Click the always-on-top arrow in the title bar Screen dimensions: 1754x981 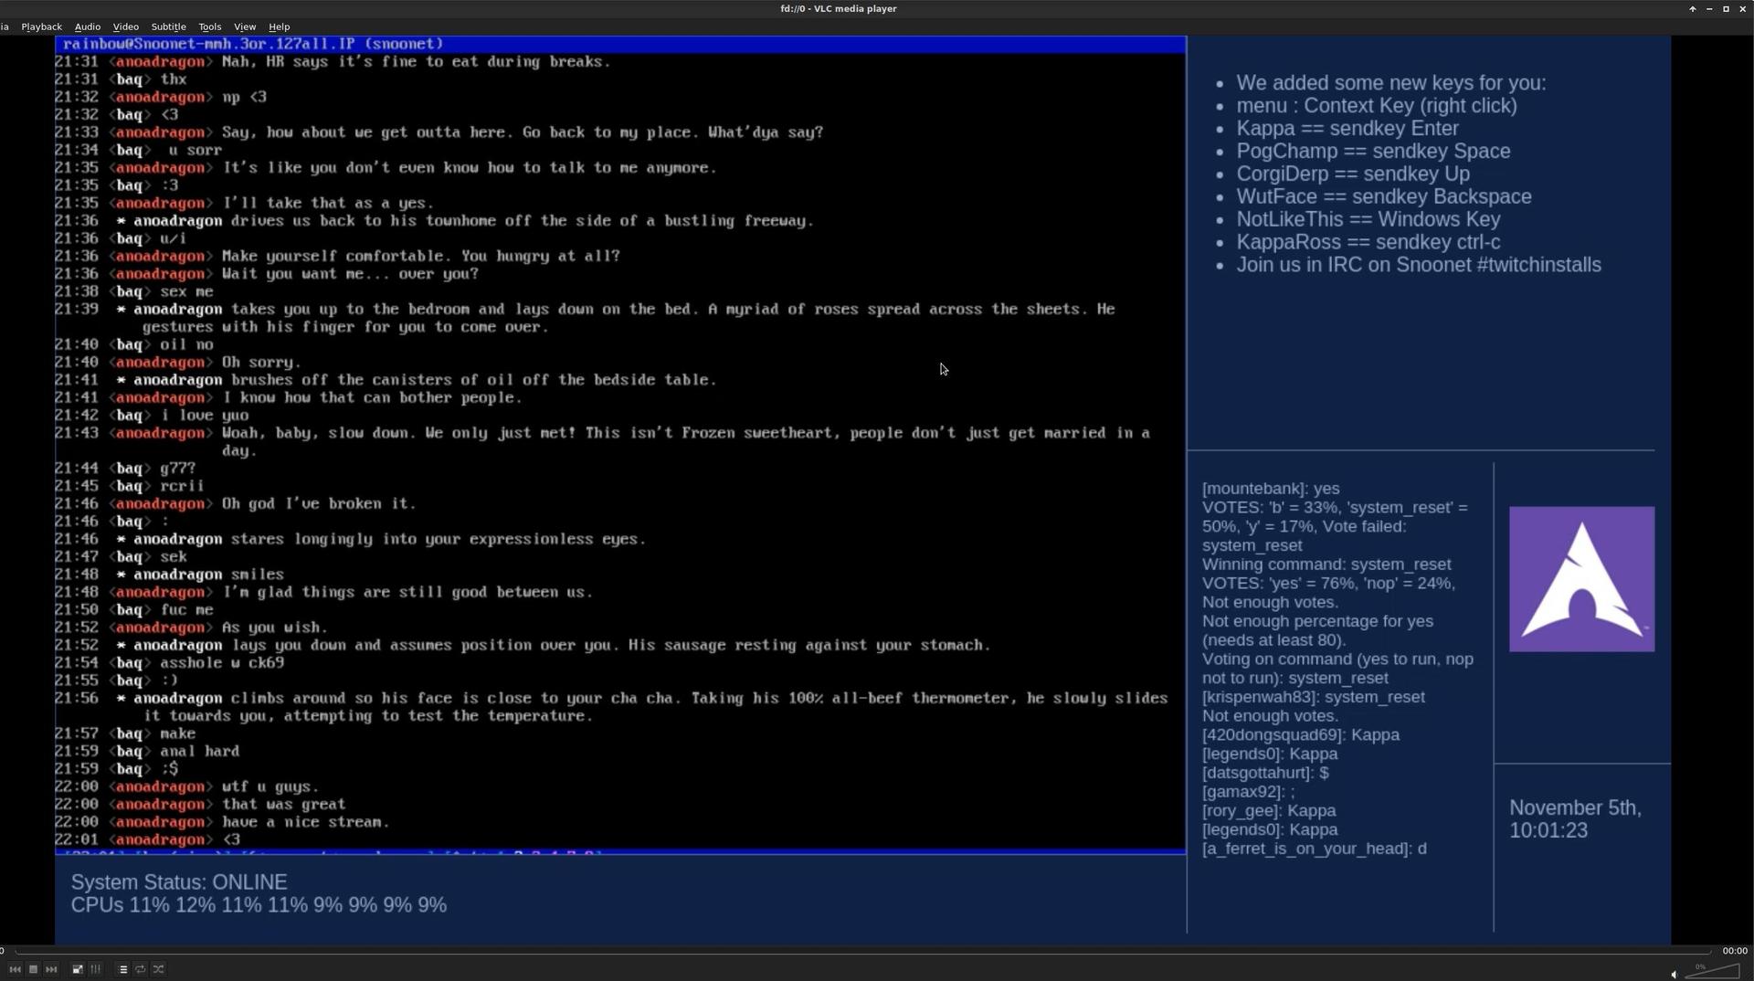pyautogui.click(x=1693, y=8)
